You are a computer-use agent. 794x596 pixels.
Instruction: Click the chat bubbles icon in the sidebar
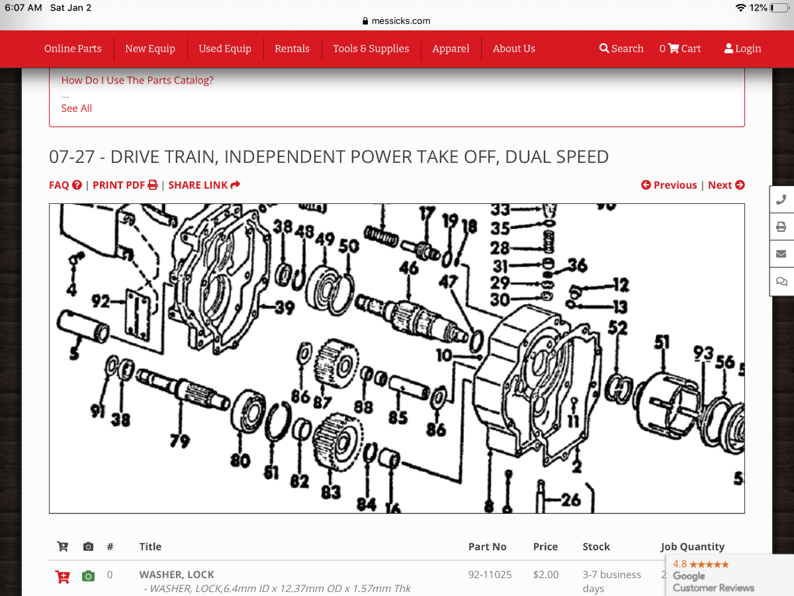pyautogui.click(x=781, y=281)
